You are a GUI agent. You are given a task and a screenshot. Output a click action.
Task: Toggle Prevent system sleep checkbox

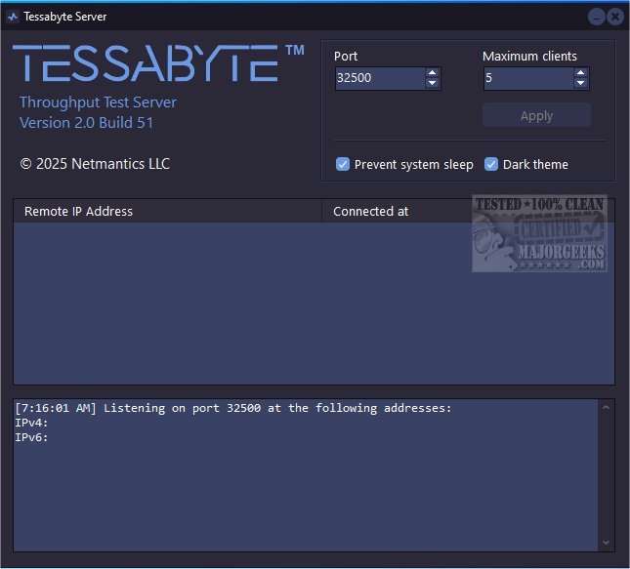(x=342, y=164)
